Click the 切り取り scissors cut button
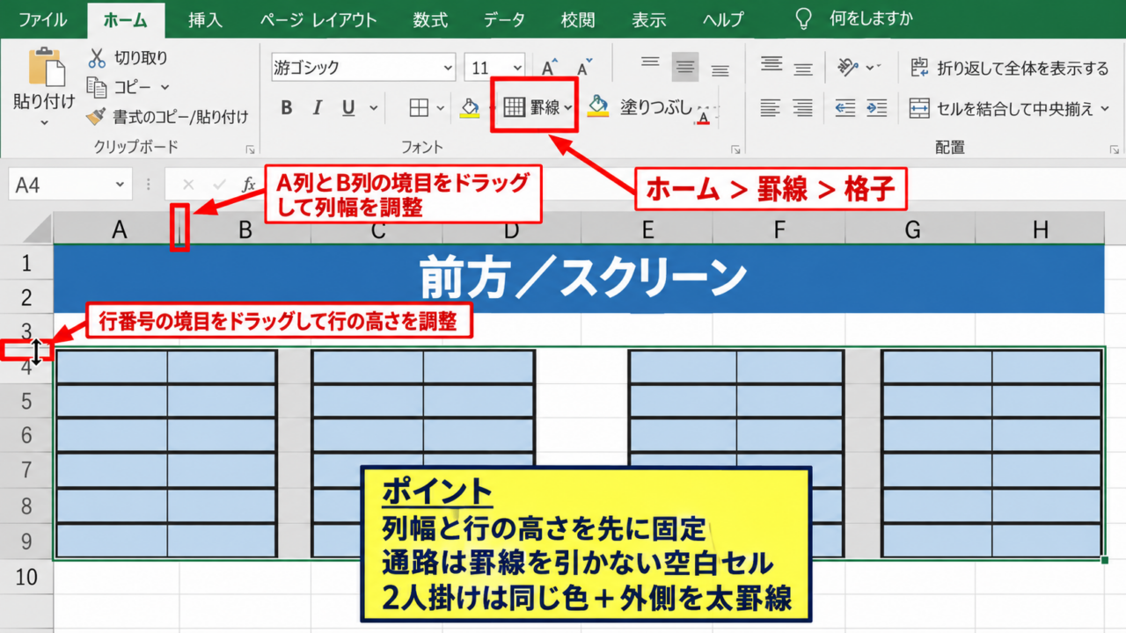The image size is (1126, 633). [x=127, y=58]
